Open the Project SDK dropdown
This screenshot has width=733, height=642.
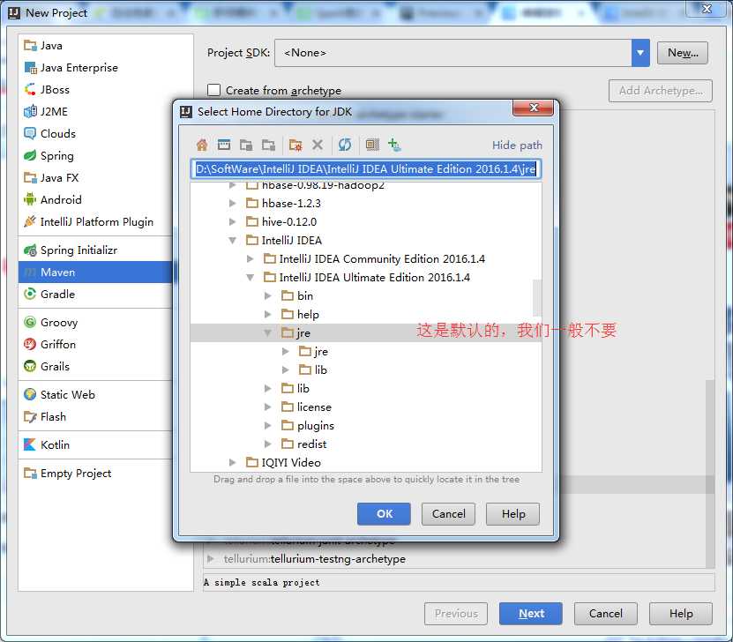tap(640, 53)
